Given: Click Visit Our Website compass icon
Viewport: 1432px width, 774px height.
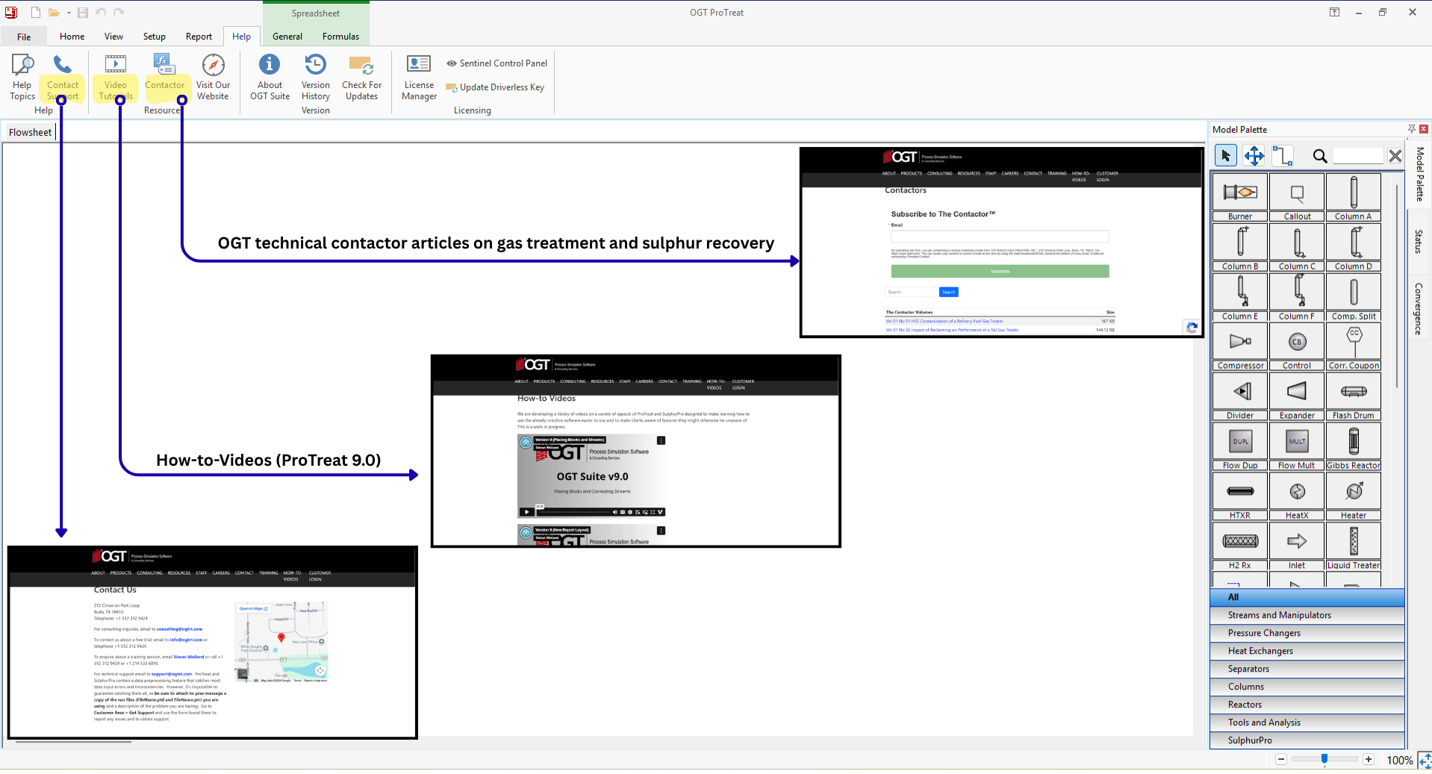Looking at the screenshot, I should coord(213,64).
